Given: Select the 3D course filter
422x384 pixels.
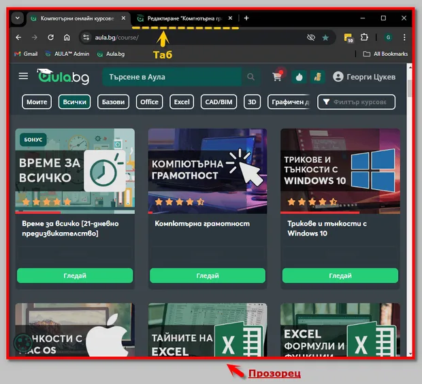Looking at the screenshot, I should (252, 102).
